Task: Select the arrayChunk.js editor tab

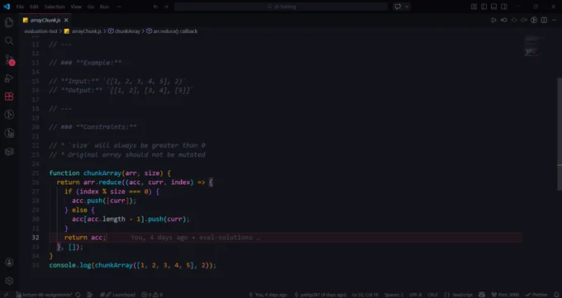Action: click(45, 21)
